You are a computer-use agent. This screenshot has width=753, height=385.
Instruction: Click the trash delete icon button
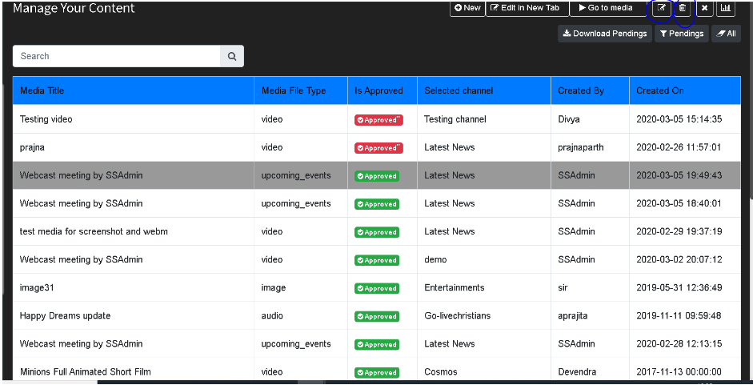coord(683,8)
